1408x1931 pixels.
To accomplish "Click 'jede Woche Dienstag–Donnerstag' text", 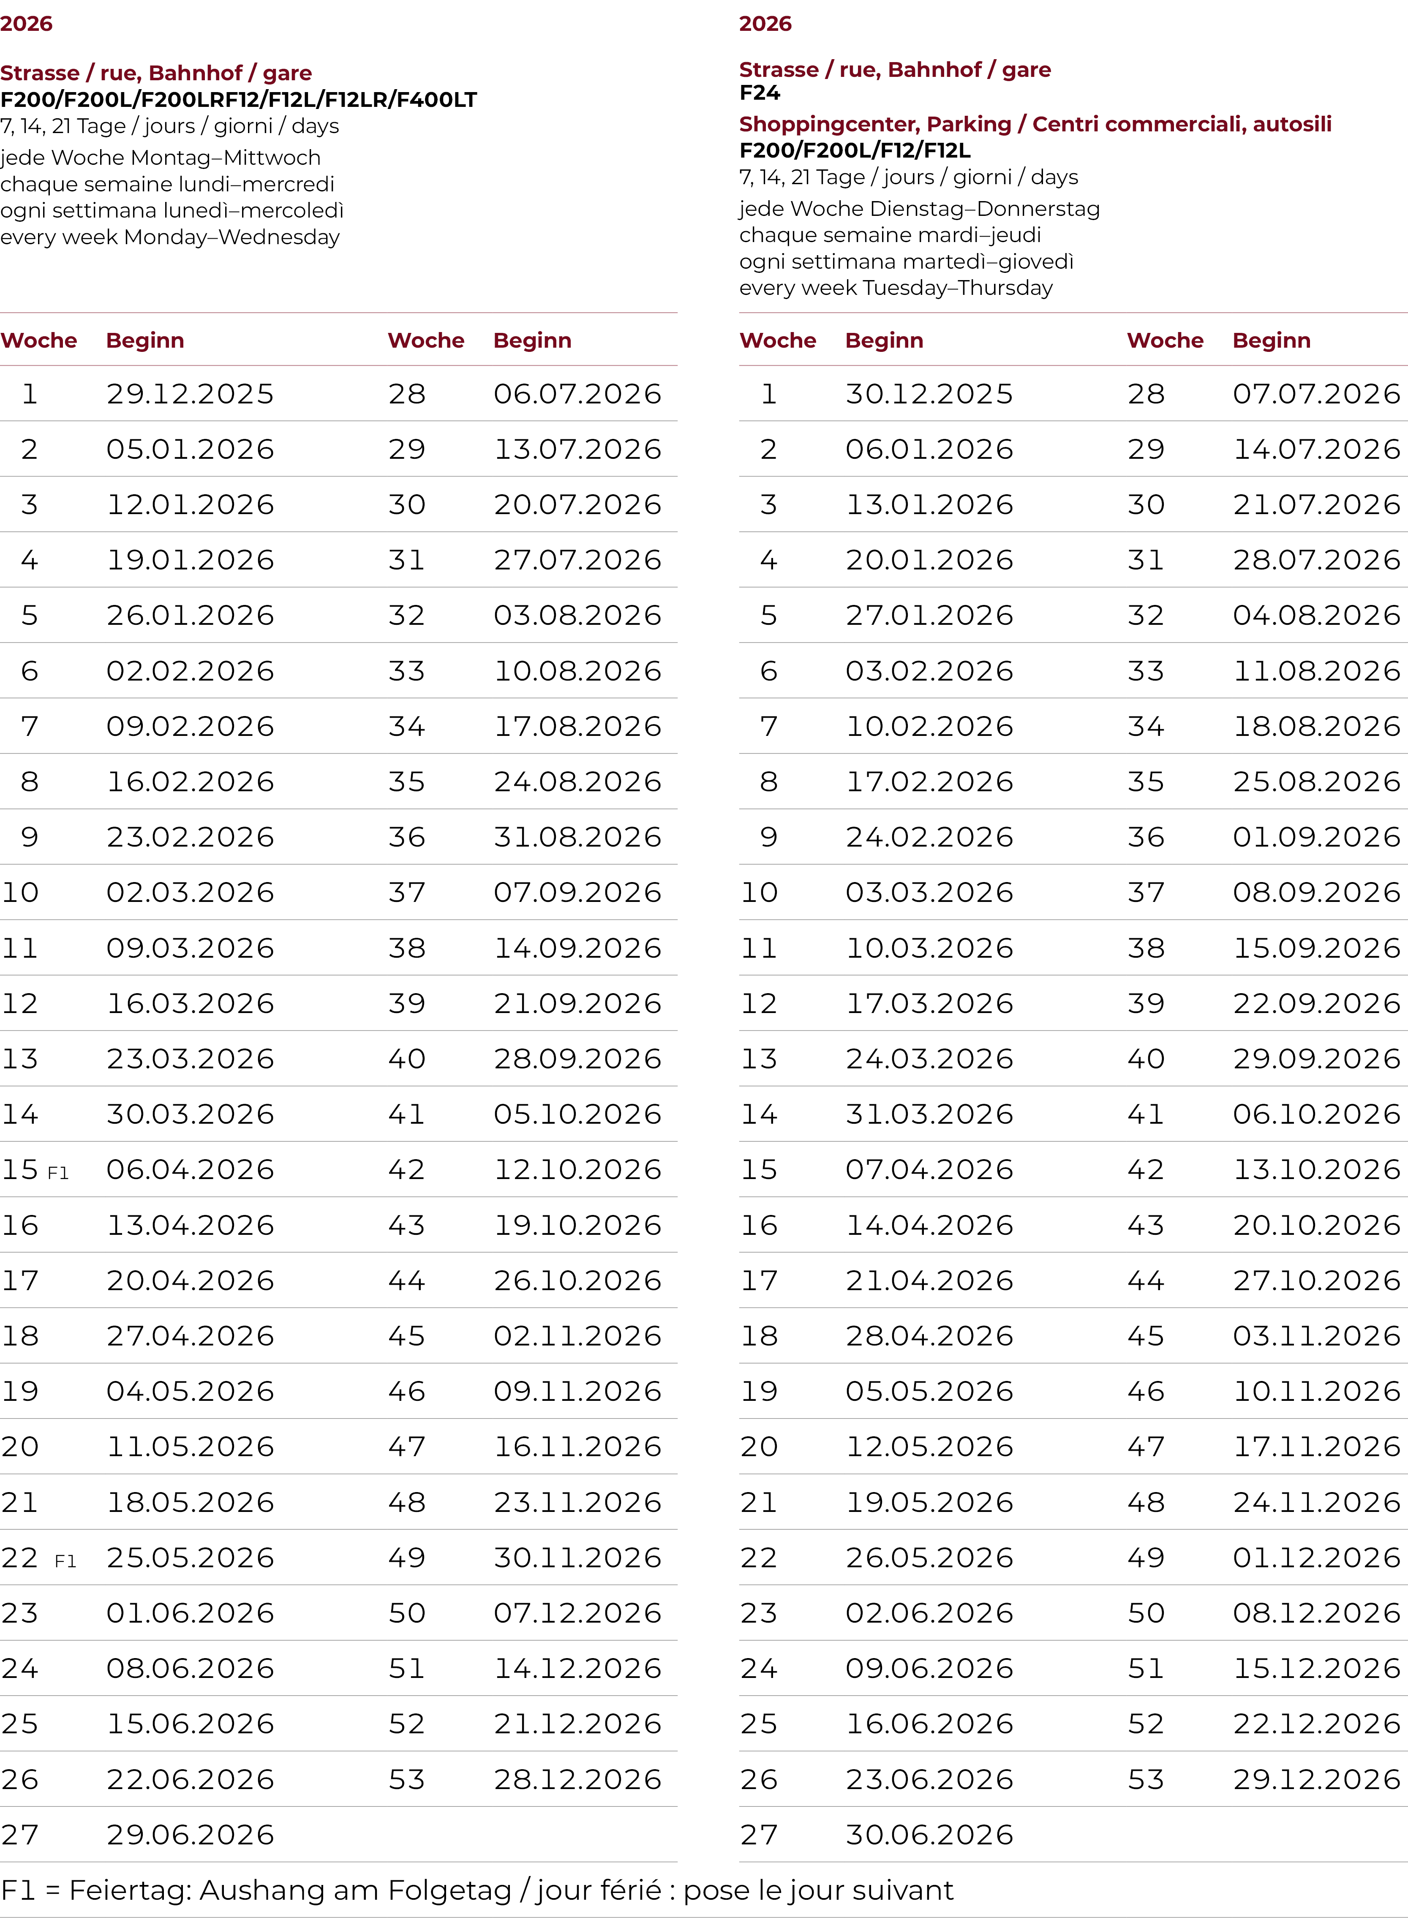I will pyautogui.click(x=920, y=210).
